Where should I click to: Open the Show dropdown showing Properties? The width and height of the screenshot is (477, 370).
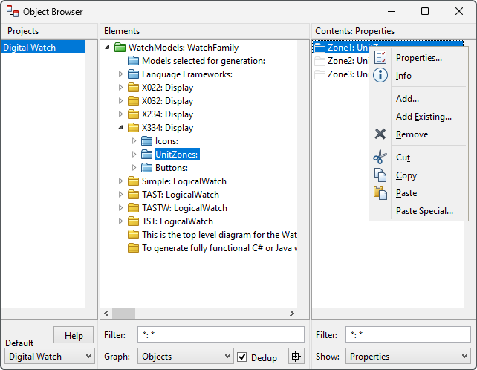(407, 357)
